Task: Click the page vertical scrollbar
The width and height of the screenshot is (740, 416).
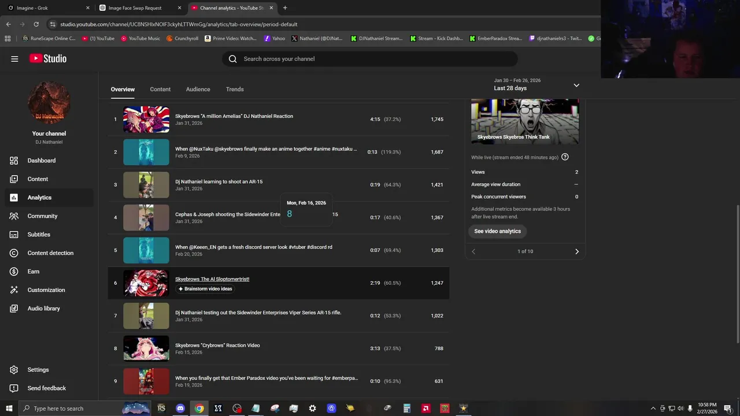Action: click(737, 274)
